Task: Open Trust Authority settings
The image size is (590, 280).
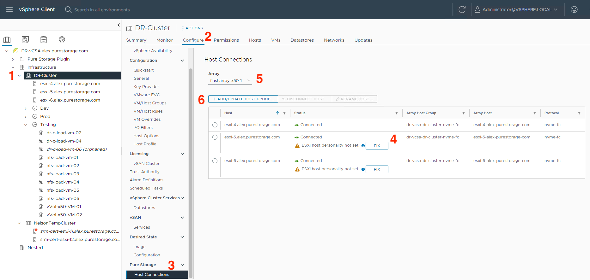Action: coord(144,172)
